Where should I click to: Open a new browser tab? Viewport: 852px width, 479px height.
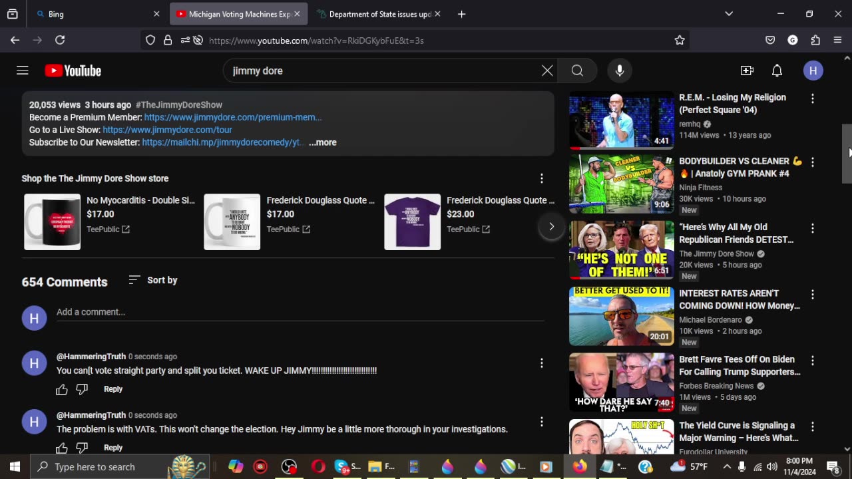[x=461, y=14]
